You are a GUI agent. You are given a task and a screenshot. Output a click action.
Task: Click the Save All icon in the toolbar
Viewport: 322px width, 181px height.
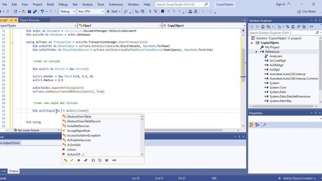35,12
